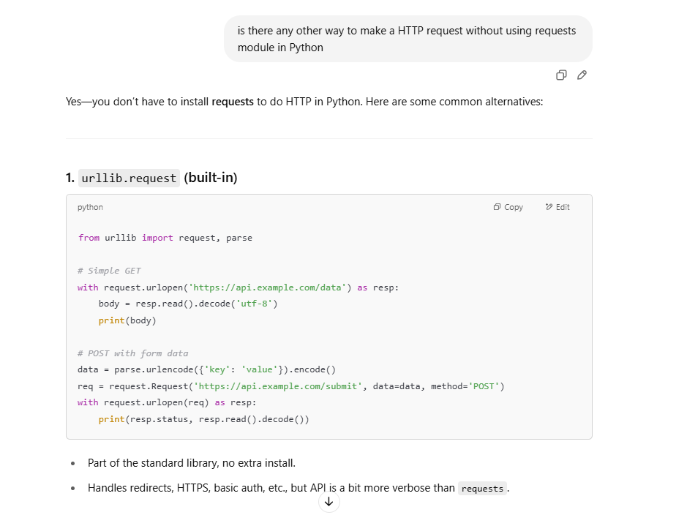Screen dimensions: 687x515
Task: Click the 'requests' inline code in last bullet
Action: tap(482, 489)
